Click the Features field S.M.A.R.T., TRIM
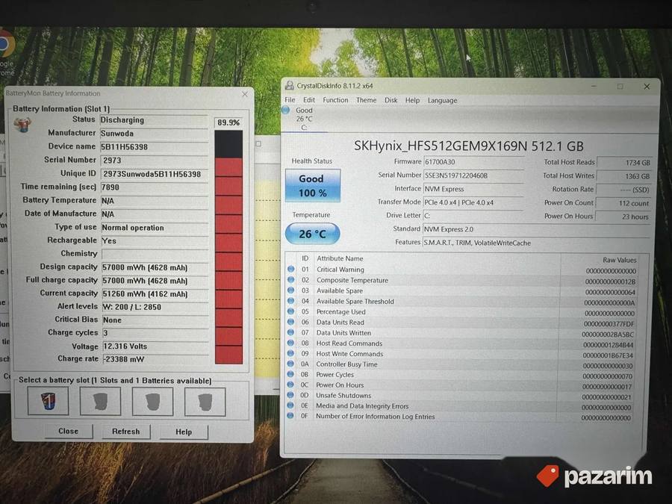Screen dimensions: 672x504 [x=537, y=243]
